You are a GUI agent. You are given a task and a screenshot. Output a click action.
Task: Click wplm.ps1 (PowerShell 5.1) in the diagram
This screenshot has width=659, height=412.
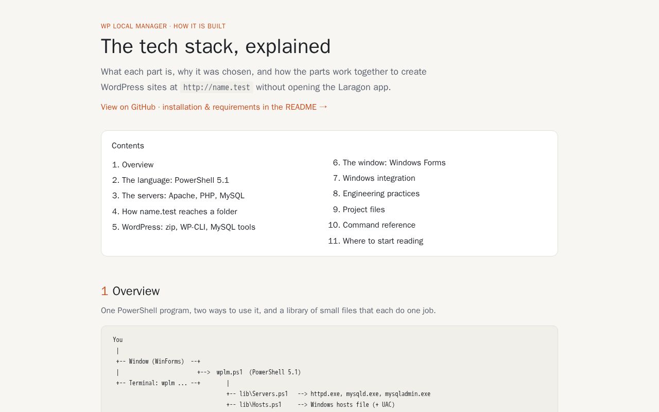(258, 372)
